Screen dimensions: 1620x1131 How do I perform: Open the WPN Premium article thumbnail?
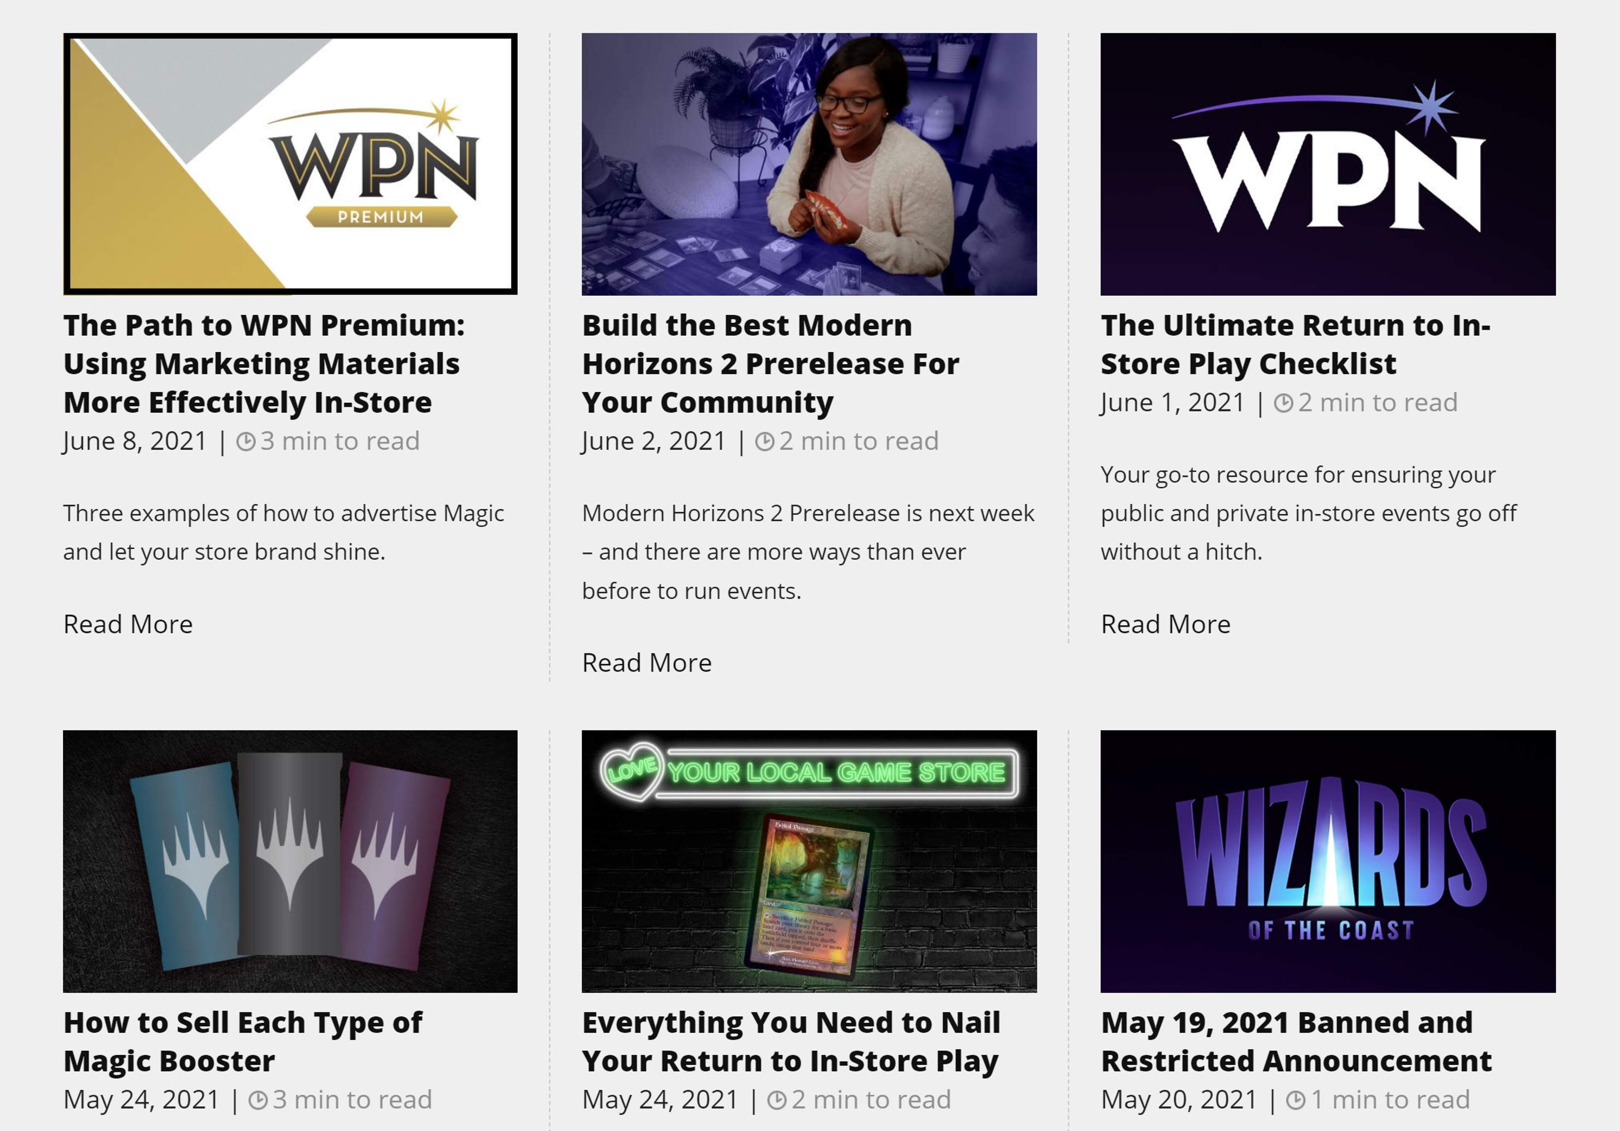click(290, 164)
